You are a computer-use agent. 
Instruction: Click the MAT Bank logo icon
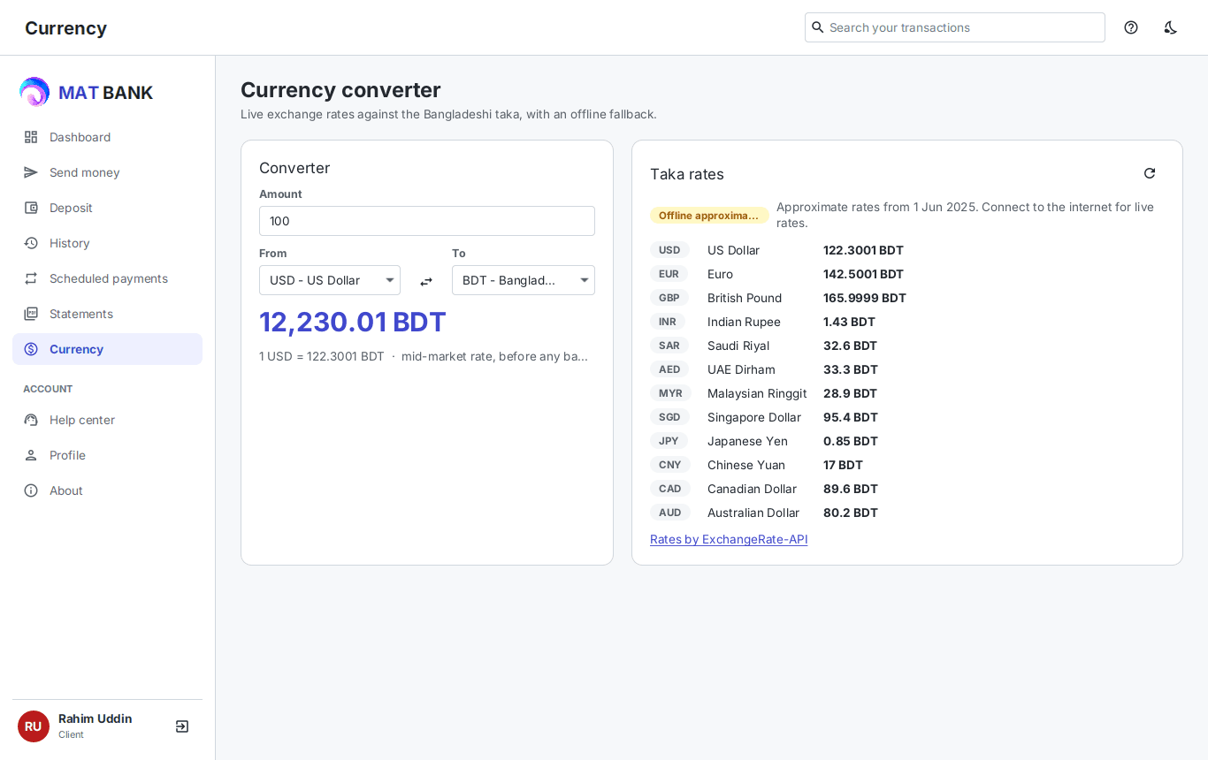point(34,92)
